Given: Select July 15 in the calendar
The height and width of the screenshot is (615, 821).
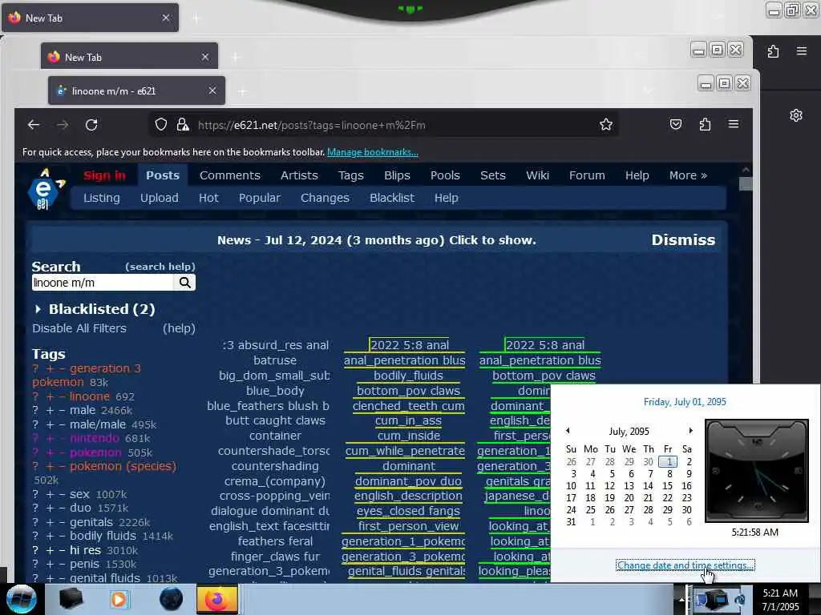Looking at the screenshot, I should tap(667, 486).
